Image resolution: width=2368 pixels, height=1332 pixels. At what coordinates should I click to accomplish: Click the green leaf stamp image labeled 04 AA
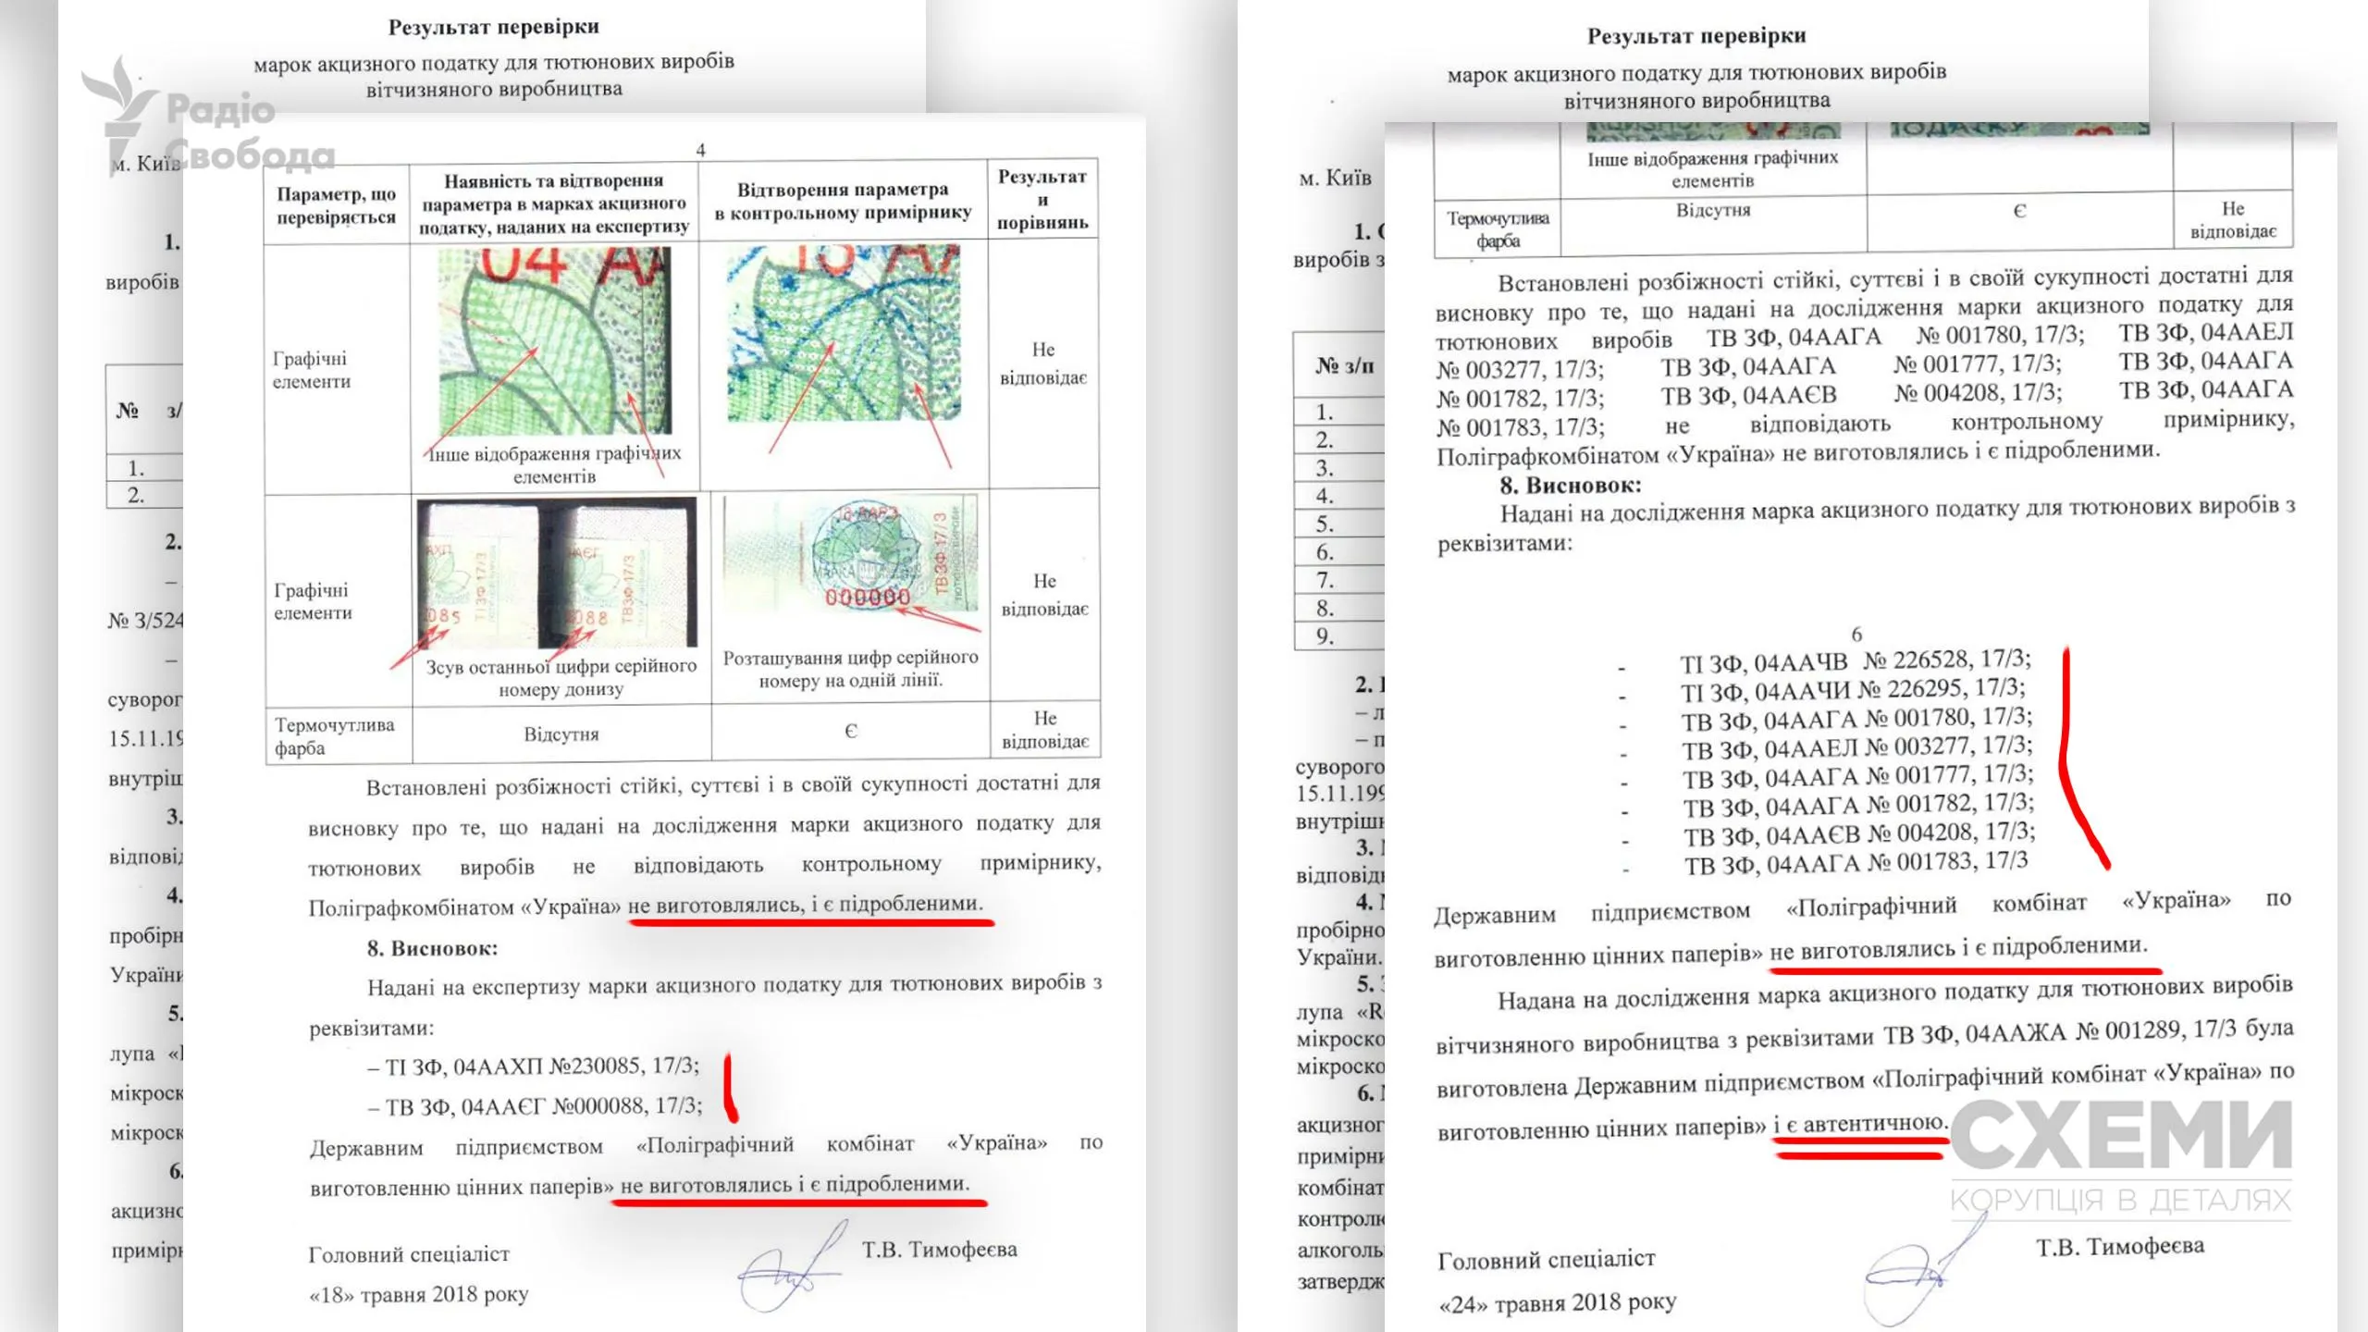(x=555, y=340)
